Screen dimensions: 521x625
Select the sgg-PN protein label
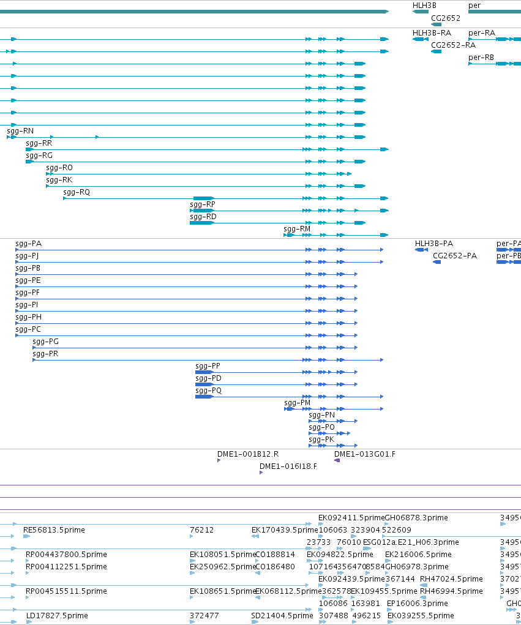coord(321,416)
